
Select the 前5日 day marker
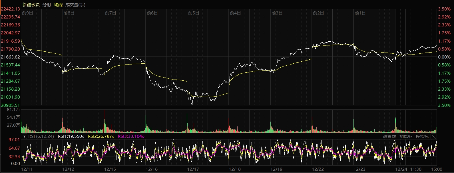coord(194,13)
